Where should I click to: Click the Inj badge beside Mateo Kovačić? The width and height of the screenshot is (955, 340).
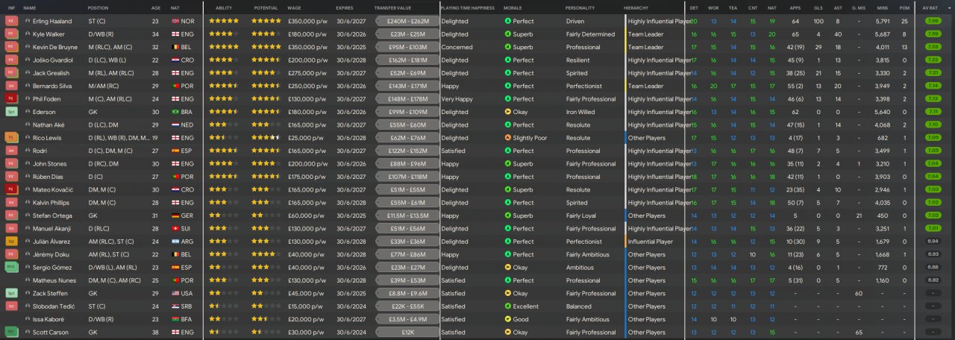(x=10, y=190)
